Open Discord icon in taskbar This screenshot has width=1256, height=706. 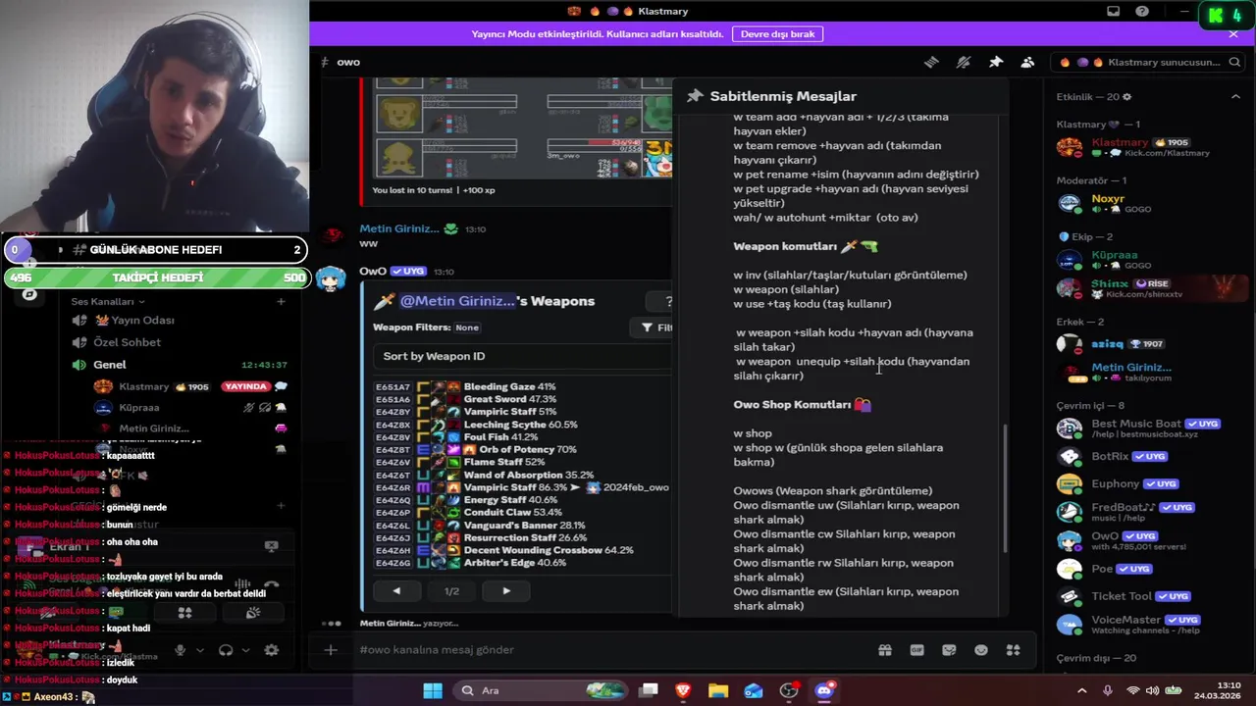(824, 690)
